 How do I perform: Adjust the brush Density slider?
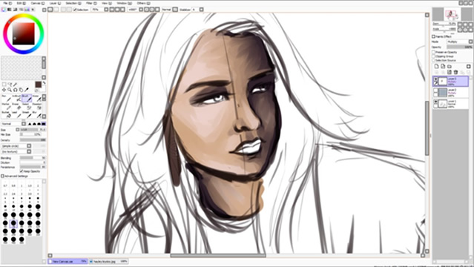(33, 140)
